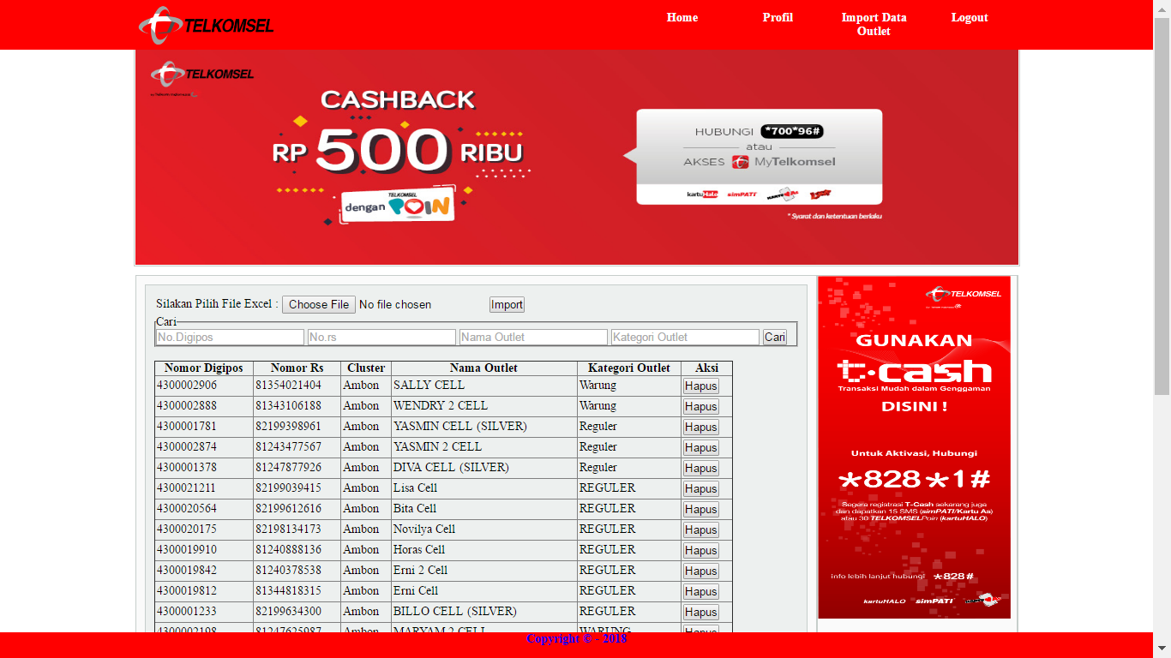This screenshot has height=658, width=1171.
Task: Click the outlet name WENDRY 2 CELL
Action: pos(441,406)
